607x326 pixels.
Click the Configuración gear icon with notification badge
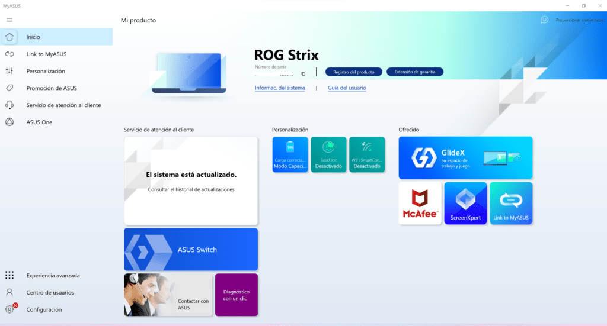pos(10,309)
